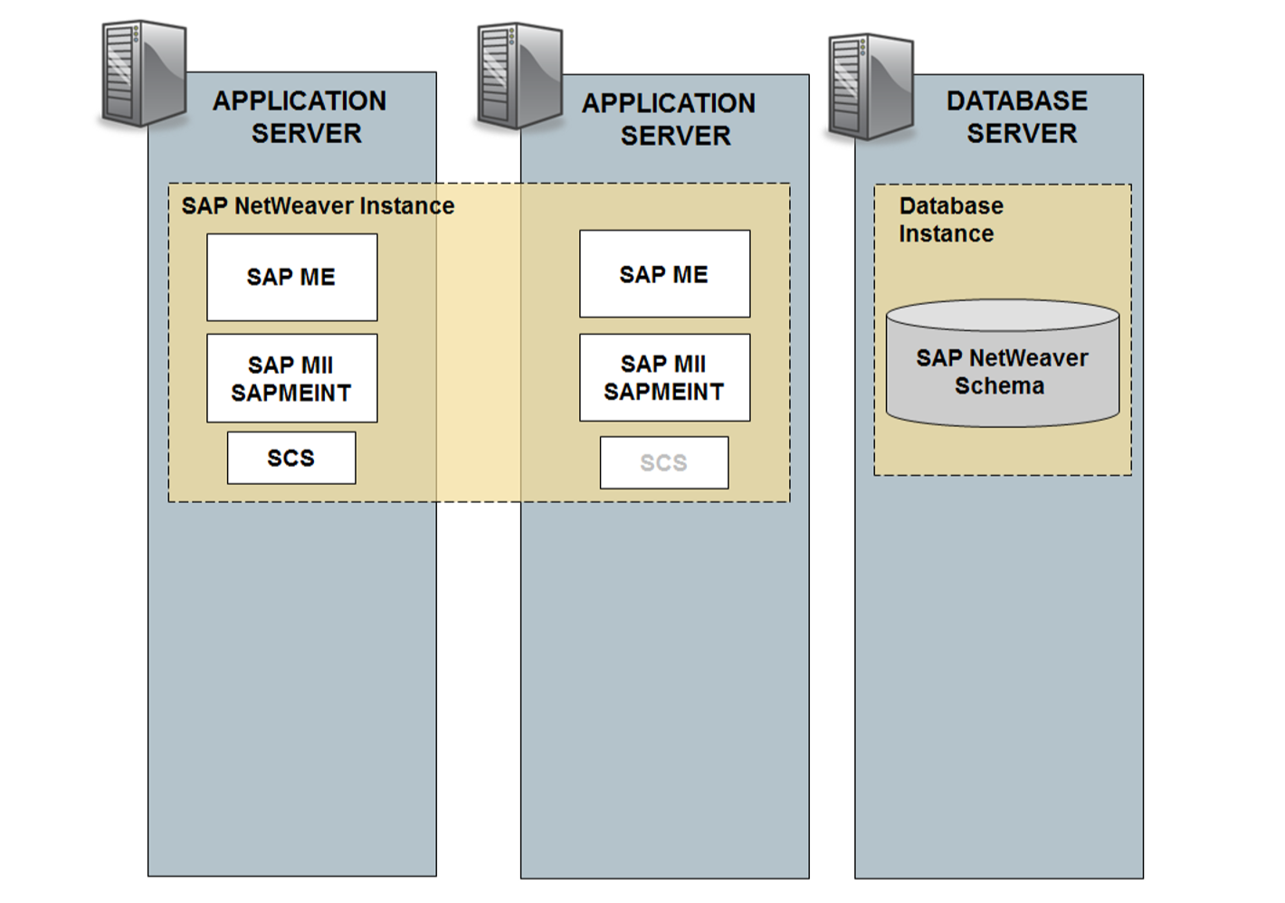Toggle the grayed-out SCS component

click(x=663, y=461)
